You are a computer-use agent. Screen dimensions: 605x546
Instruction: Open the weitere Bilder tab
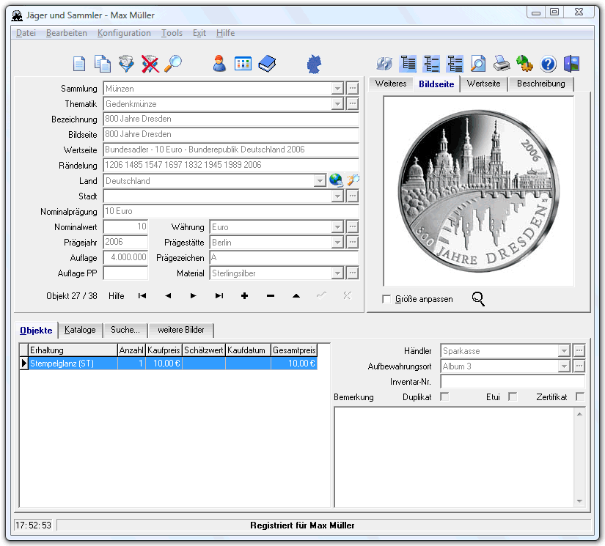(x=181, y=330)
